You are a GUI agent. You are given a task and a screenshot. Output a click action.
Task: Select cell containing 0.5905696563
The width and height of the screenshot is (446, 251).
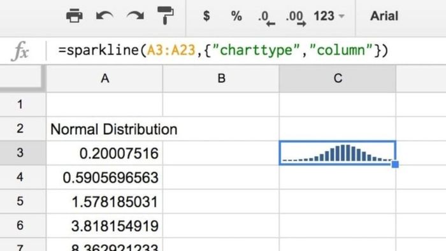click(x=104, y=177)
